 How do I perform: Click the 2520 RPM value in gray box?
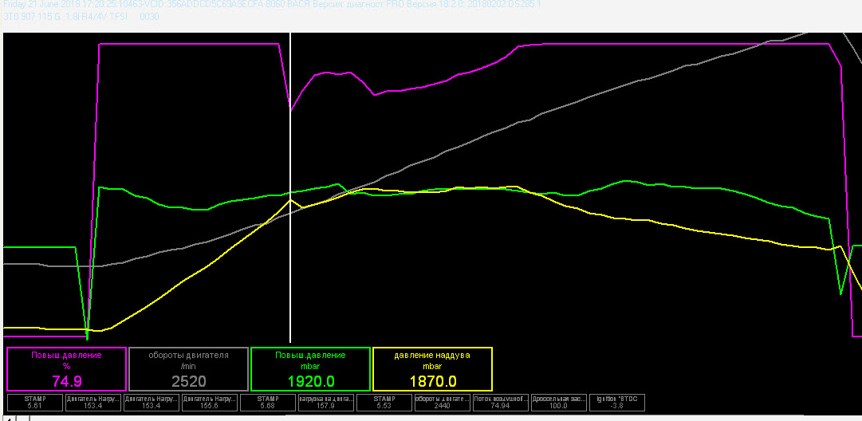188,381
